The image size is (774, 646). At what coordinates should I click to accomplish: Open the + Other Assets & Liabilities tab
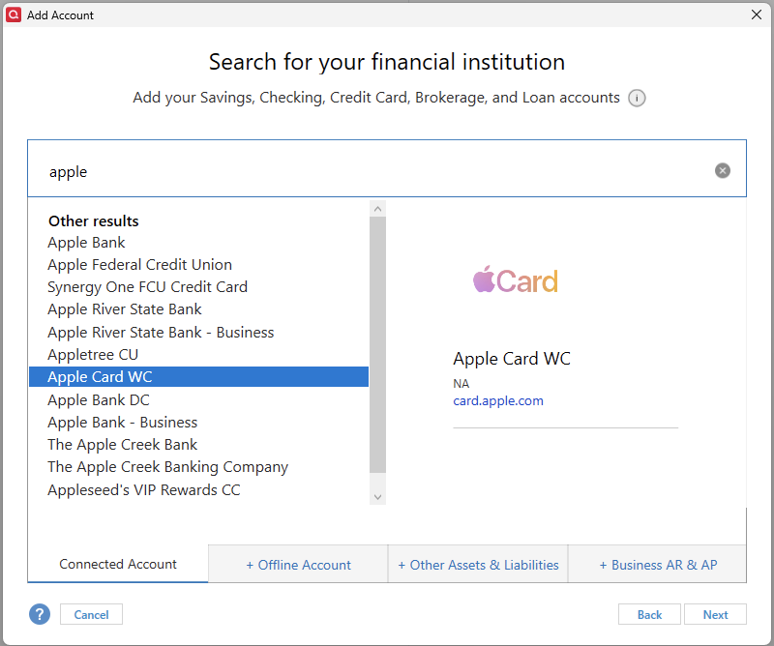(478, 564)
